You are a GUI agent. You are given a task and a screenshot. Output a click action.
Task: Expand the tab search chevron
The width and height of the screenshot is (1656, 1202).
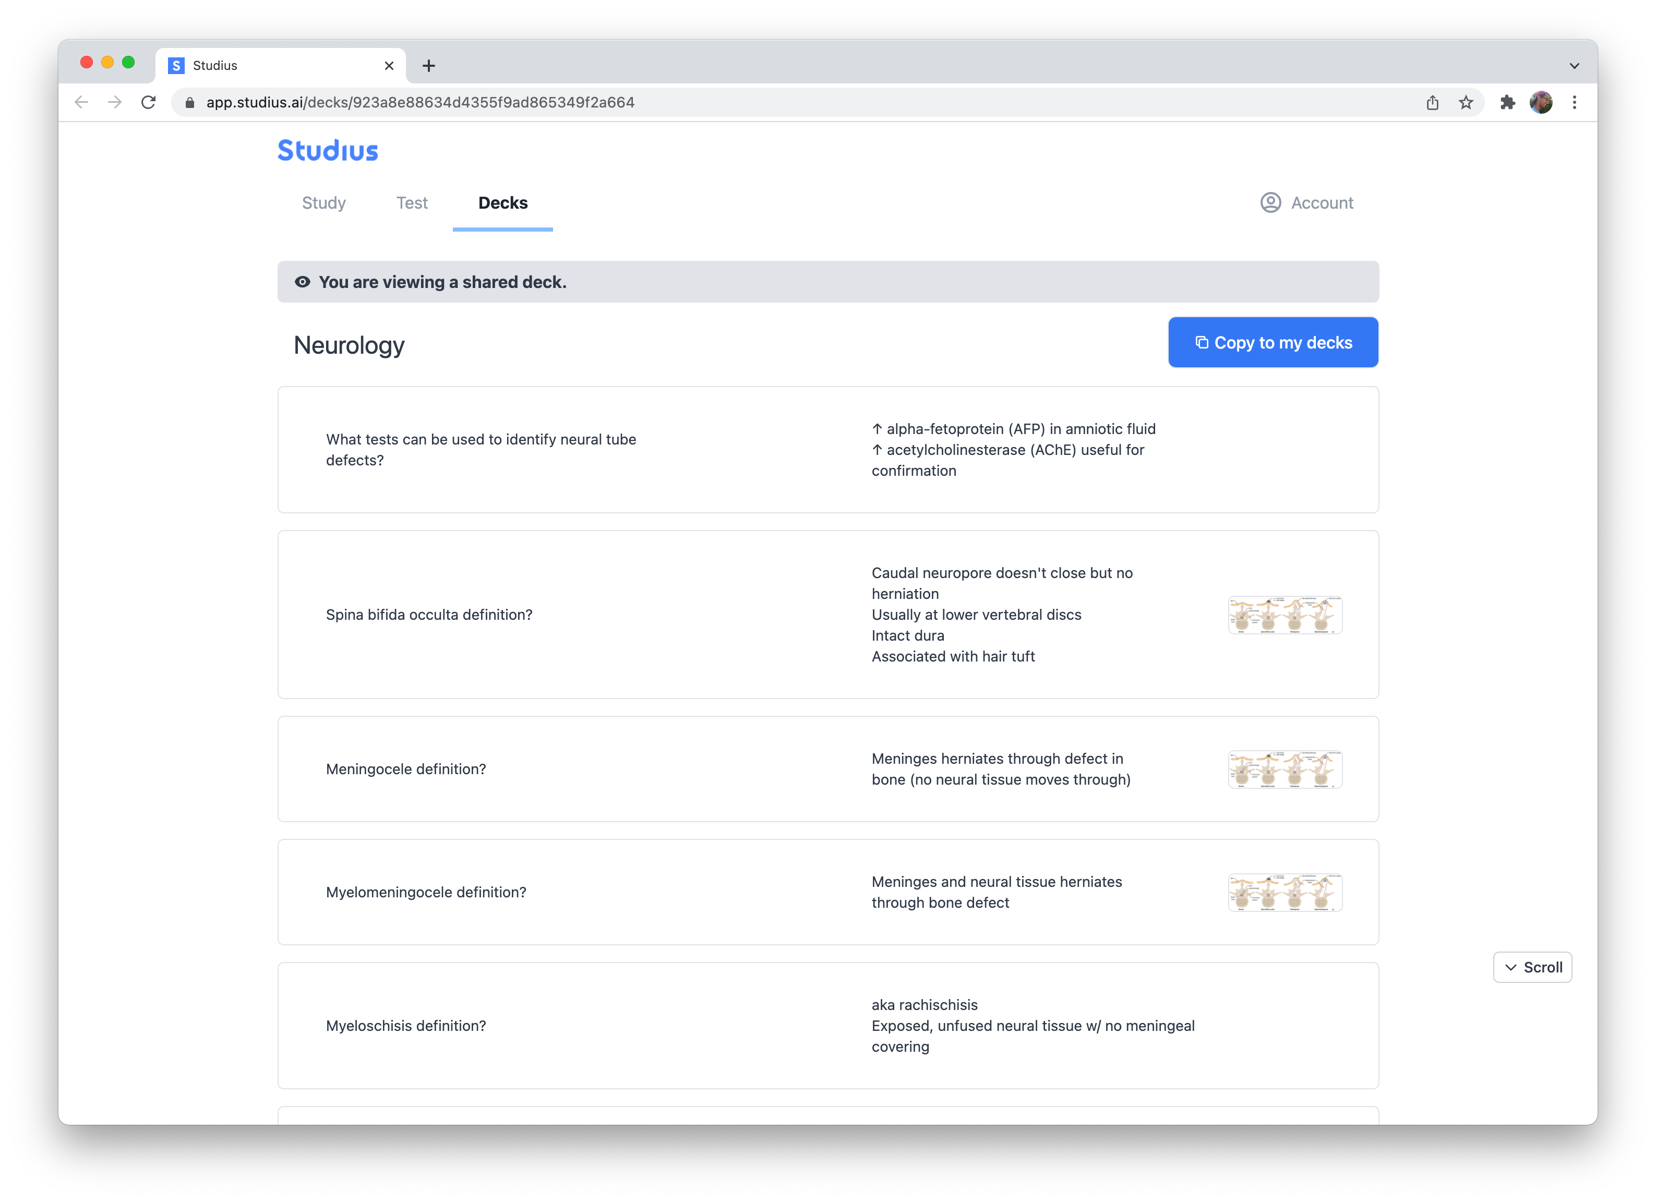tap(1574, 66)
